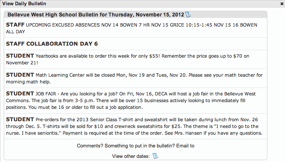Select the Math Learning Center closed announcement
Screen dimensions: 285x162
click(x=135, y=78)
